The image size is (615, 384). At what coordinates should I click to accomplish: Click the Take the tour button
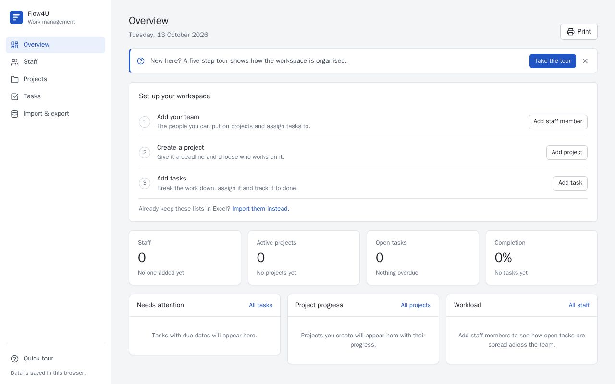tap(553, 61)
